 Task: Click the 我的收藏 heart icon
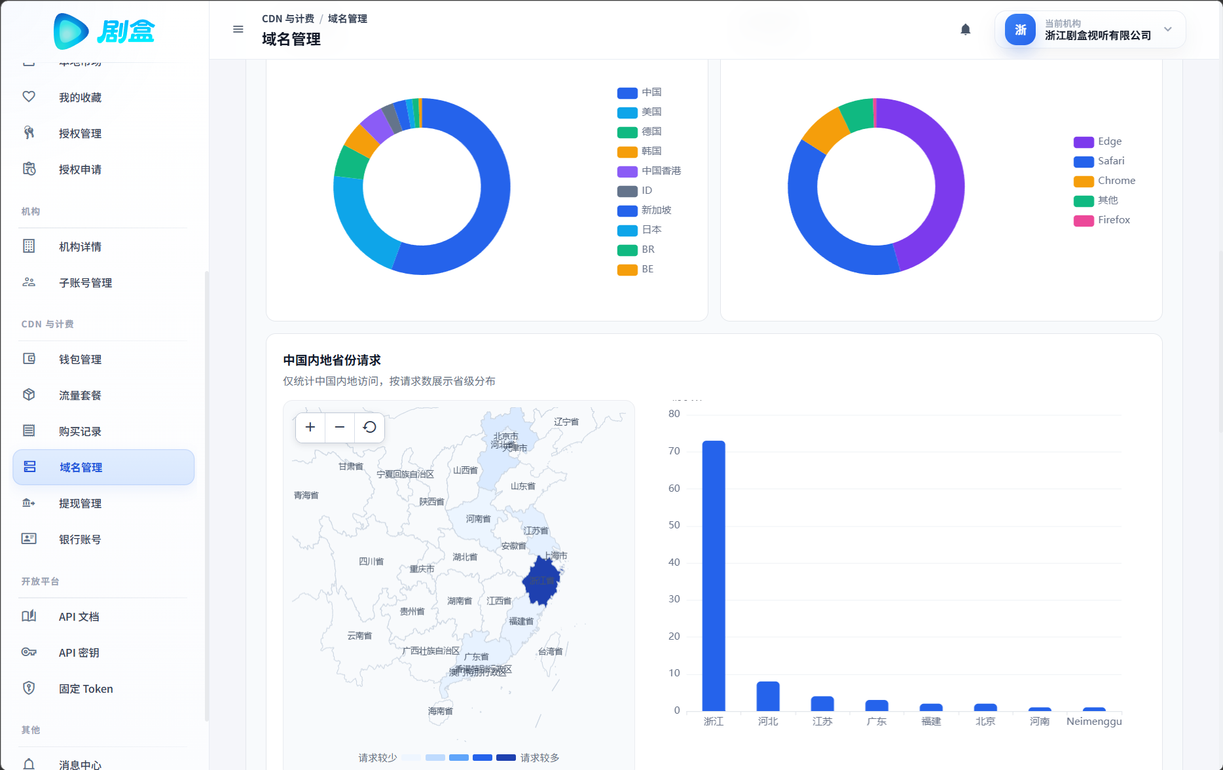pos(29,97)
